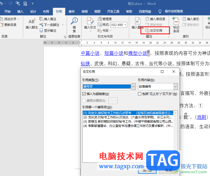Click the Insert Caption icon
The image size is (210, 176).
[x=137, y=21]
